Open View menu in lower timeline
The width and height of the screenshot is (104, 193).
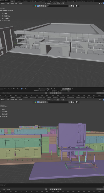pyautogui.click(x=4, y=189)
